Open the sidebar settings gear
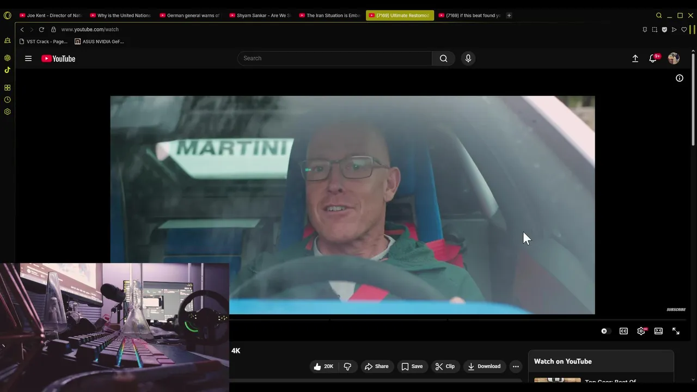The image size is (697, 392). tap(7, 112)
